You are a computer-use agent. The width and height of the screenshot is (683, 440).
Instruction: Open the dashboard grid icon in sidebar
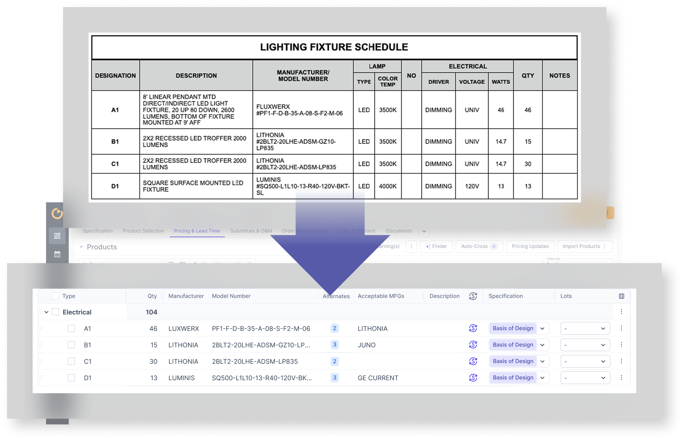point(57,236)
